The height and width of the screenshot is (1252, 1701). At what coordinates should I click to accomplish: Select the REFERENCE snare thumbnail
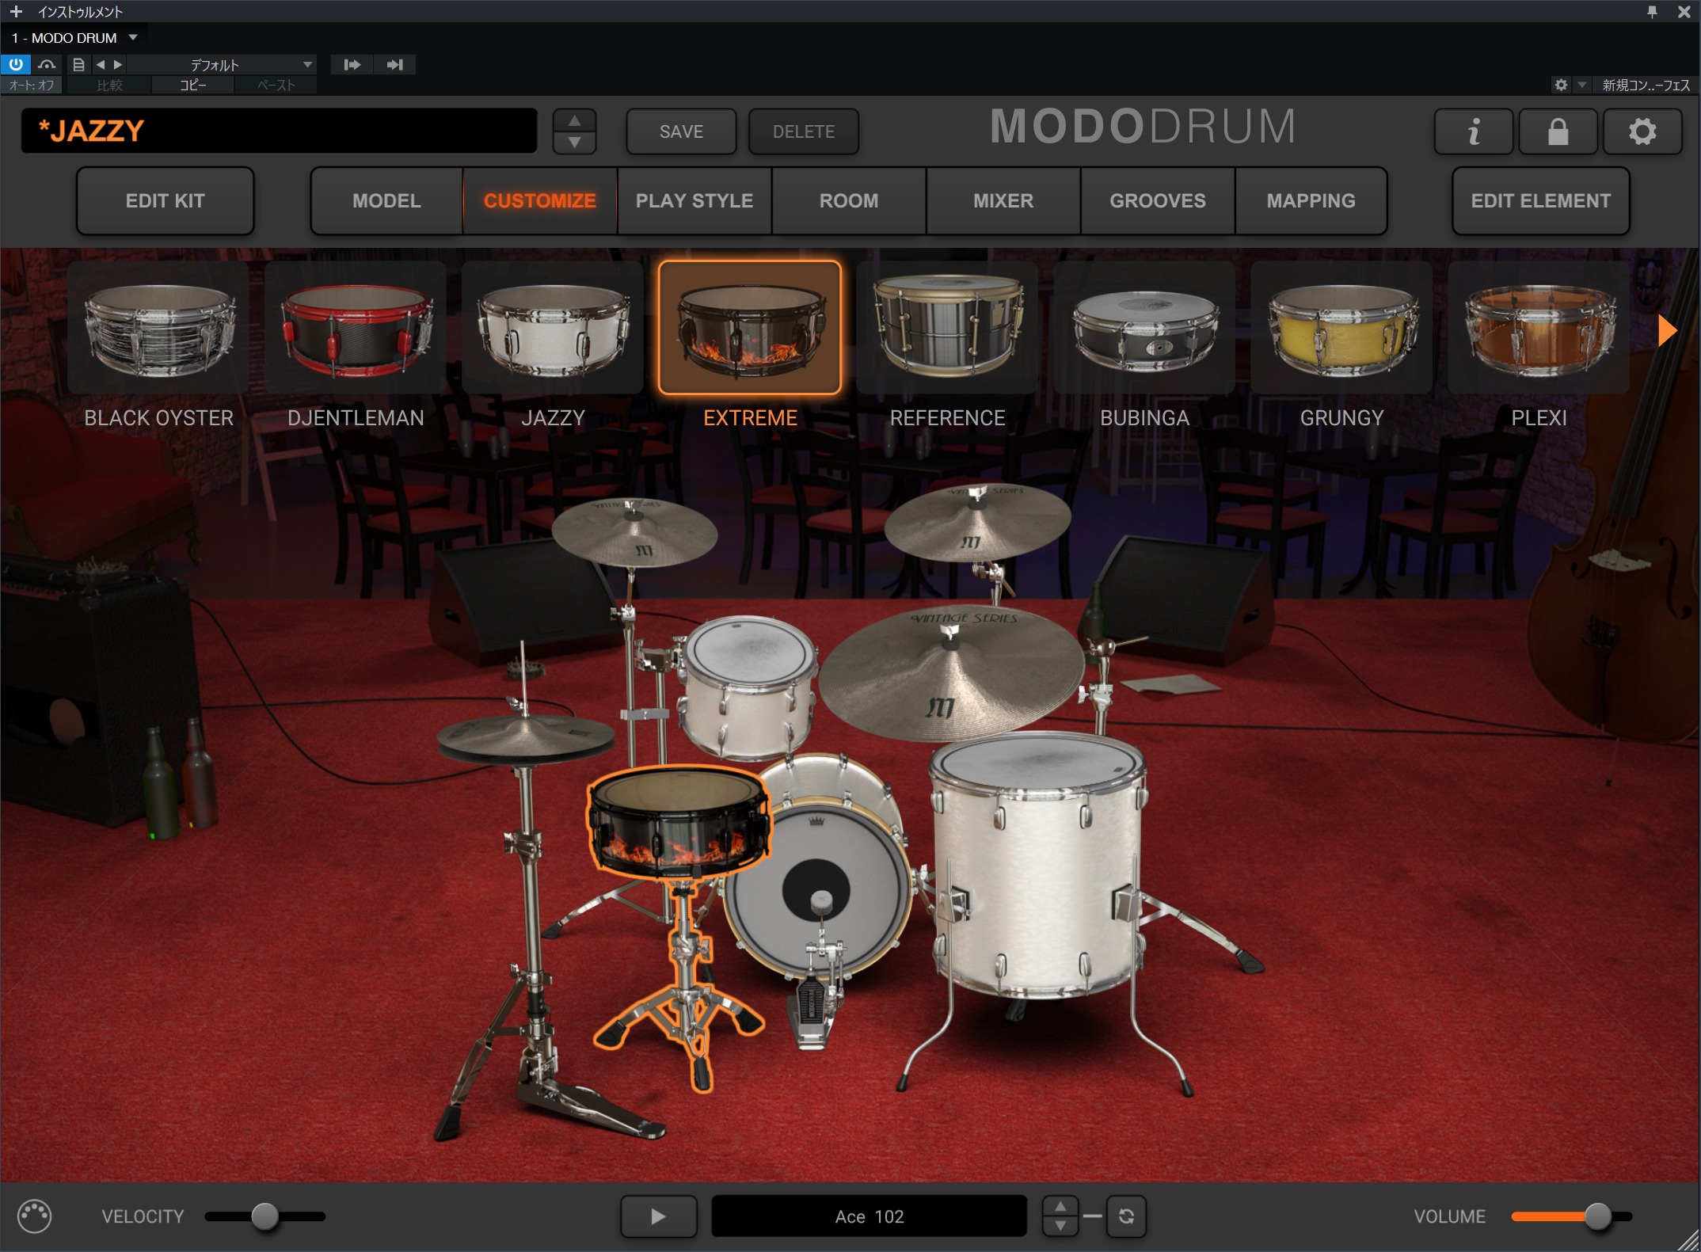(947, 327)
